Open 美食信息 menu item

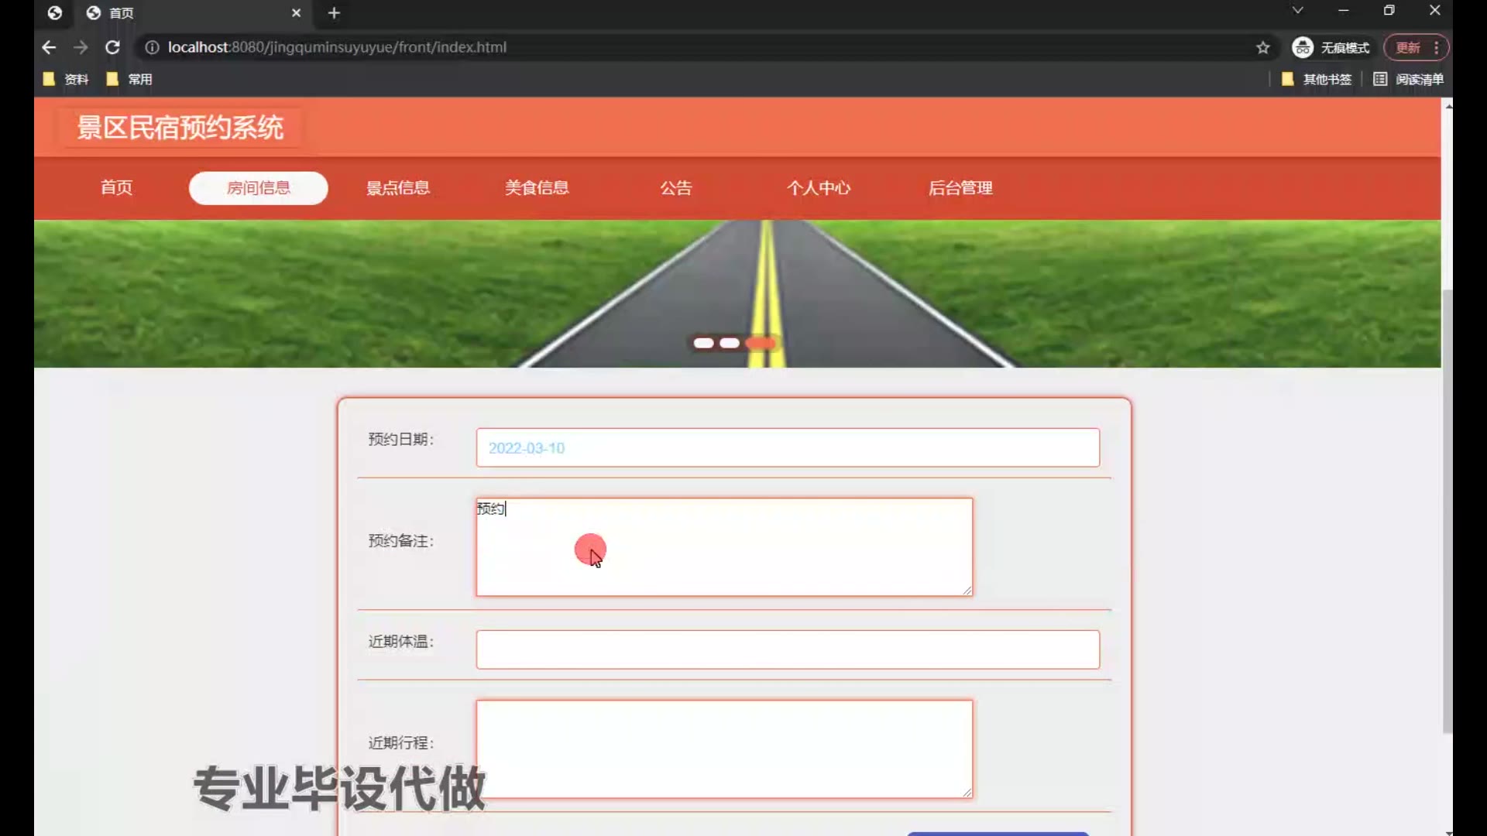(537, 188)
